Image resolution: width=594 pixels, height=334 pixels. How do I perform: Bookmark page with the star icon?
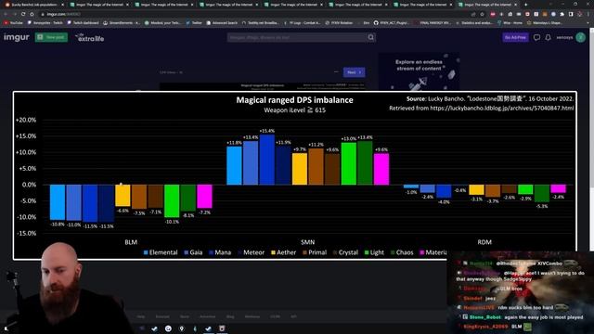tap(482, 14)
